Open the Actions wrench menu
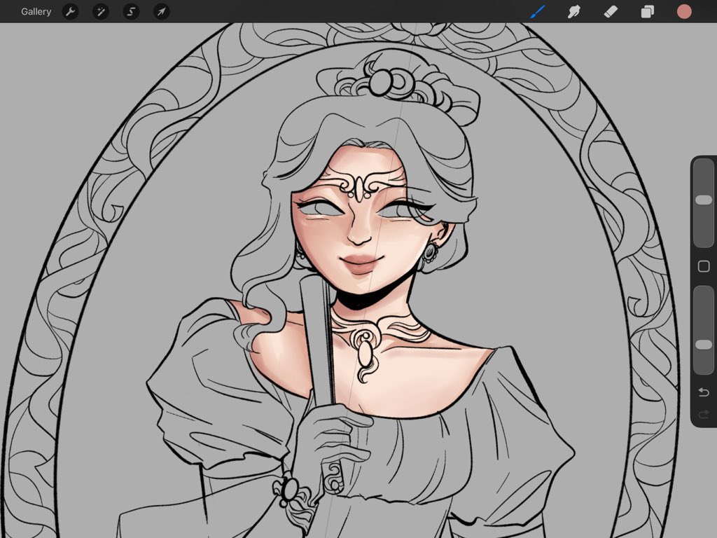The image size is (717, 538). (71, 11)
